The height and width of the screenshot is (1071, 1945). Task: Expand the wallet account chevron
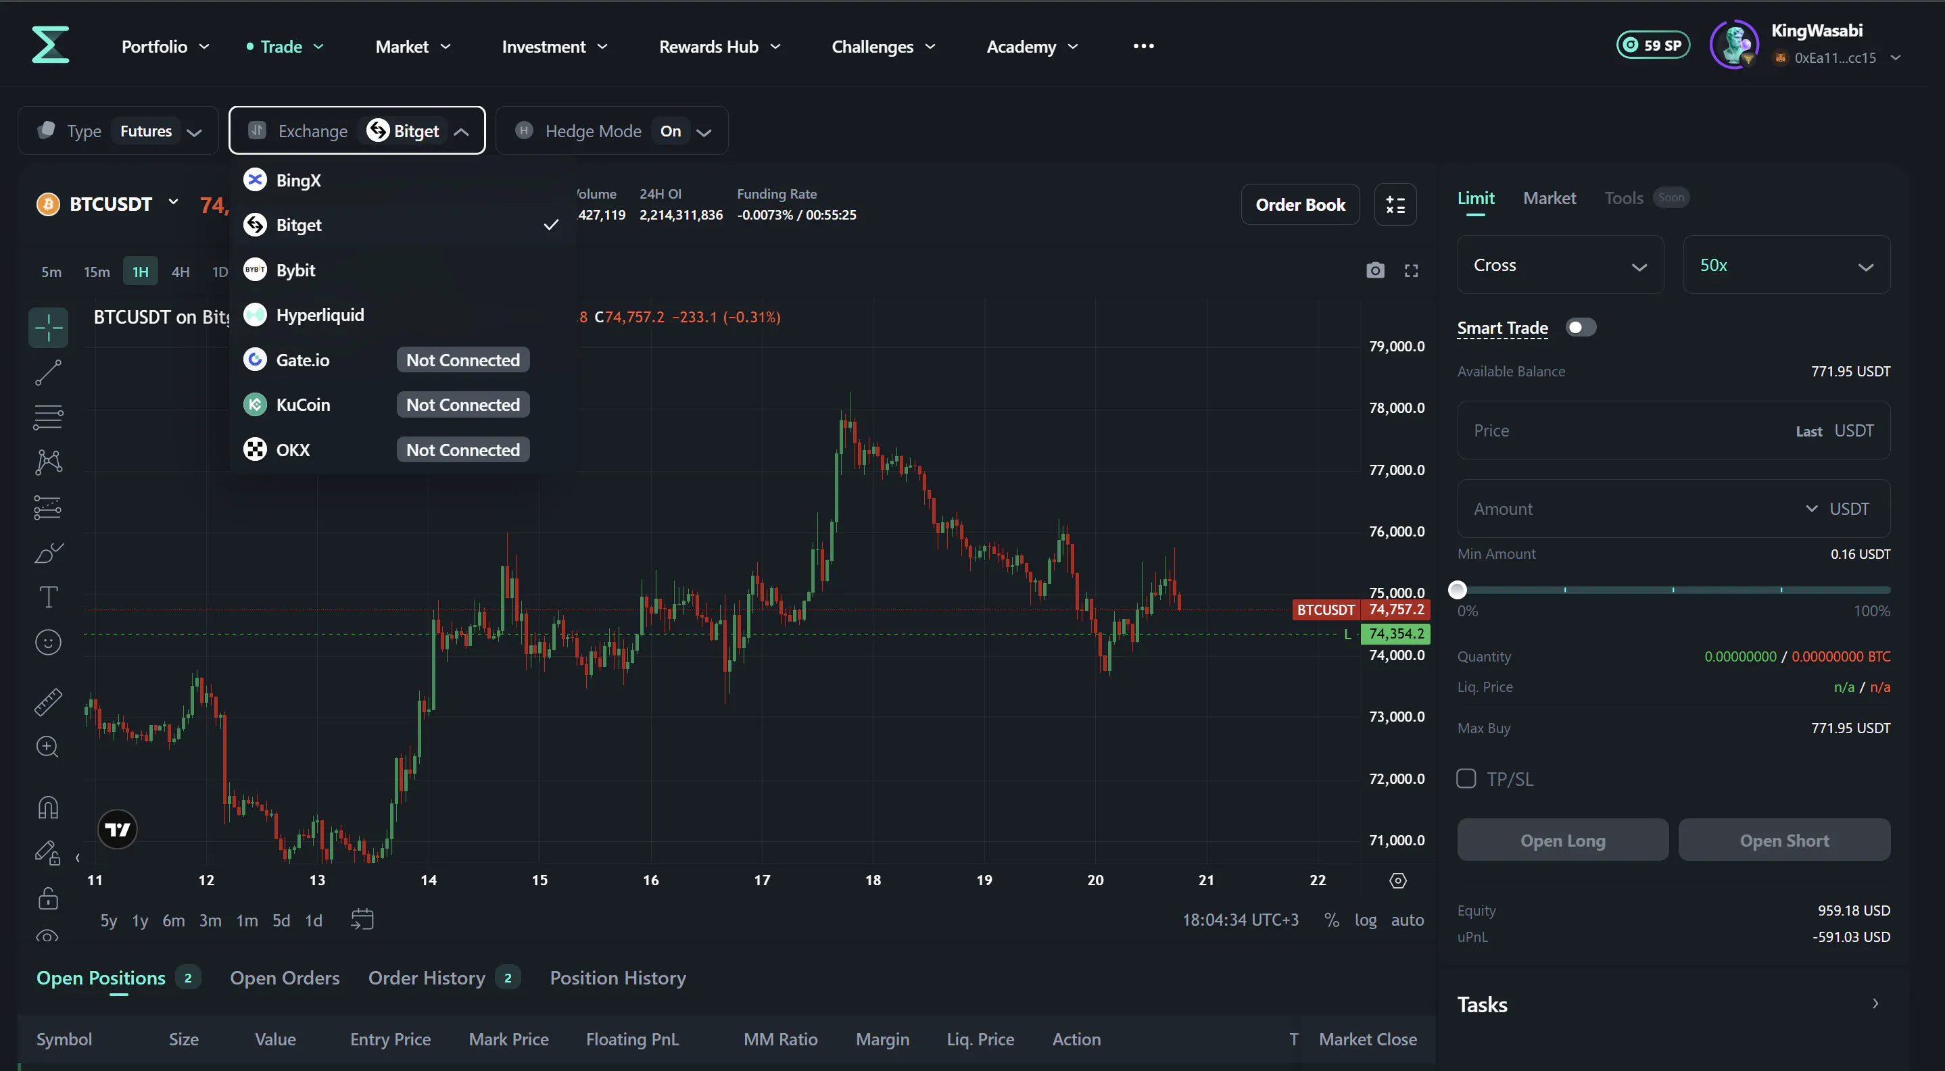(x=1895, y=57)
